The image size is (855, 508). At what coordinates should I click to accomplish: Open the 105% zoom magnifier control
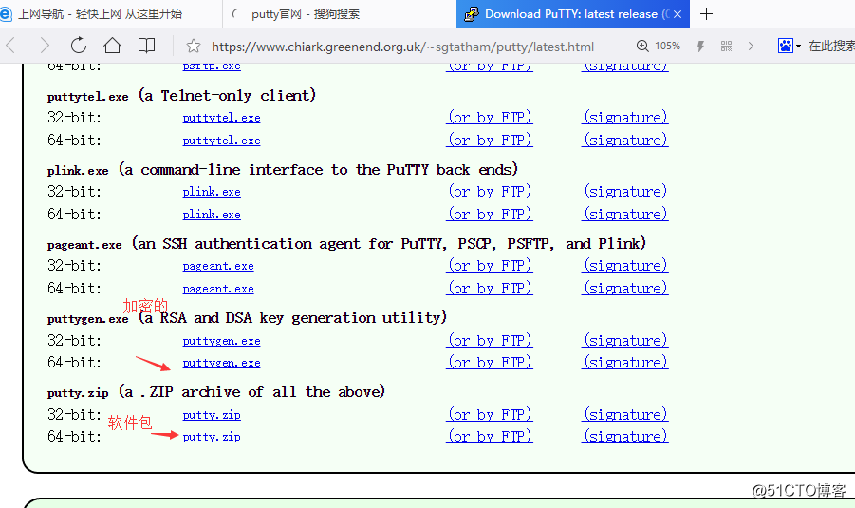[x=659, y=46]
